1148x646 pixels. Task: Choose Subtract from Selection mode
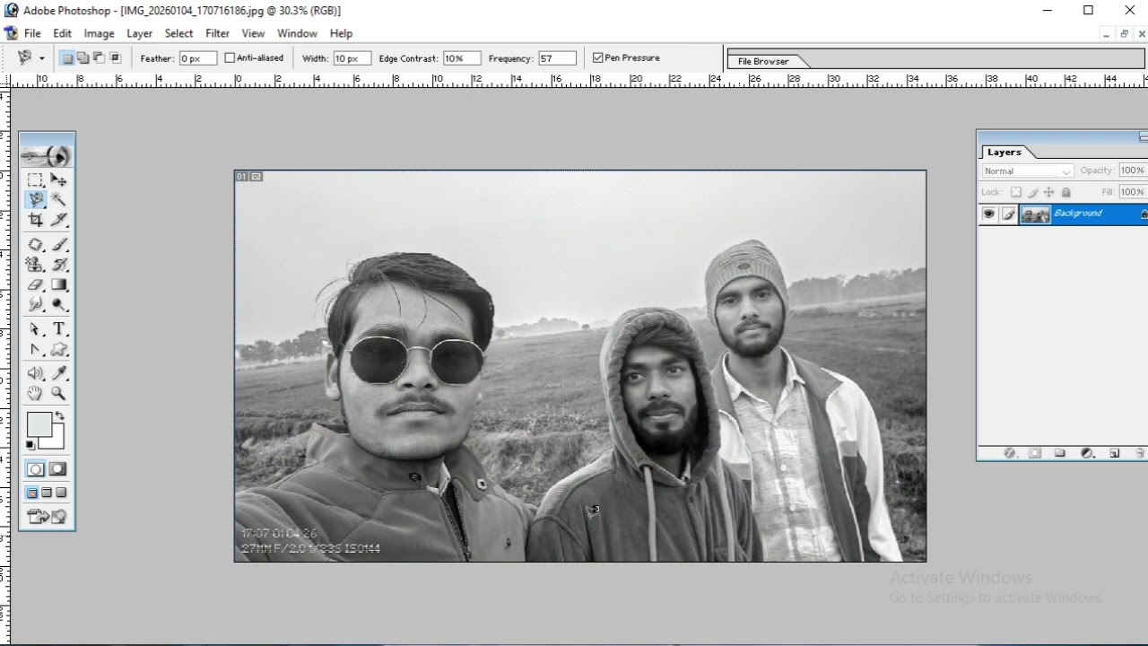[99, 58]
